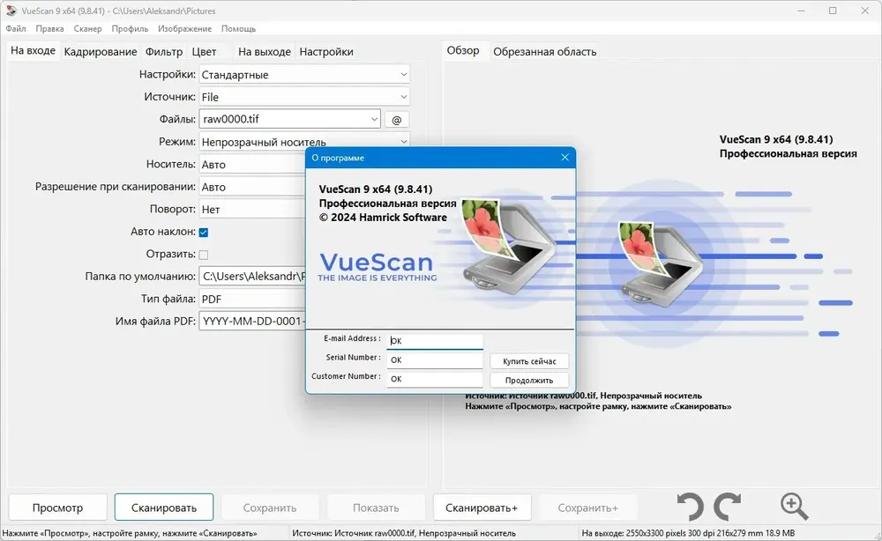882x541 pixels.
Task: Click Купить сейчас in the dialog
Action: pos(529,361)
